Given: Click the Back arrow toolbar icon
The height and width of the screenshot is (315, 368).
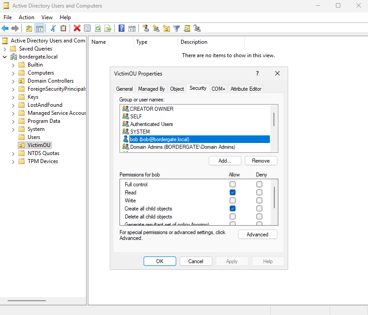Looking at the screenshot, I should pyautogui.click(x=5, y=28).
